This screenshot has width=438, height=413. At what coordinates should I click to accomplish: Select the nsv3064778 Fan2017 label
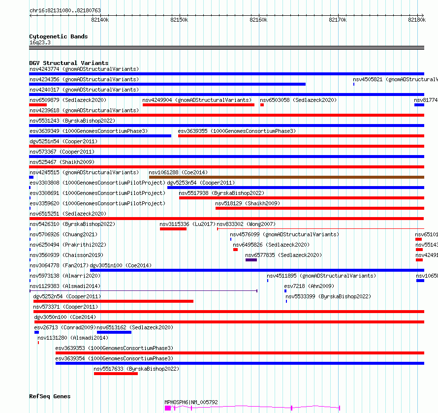(x=59, y=265)
